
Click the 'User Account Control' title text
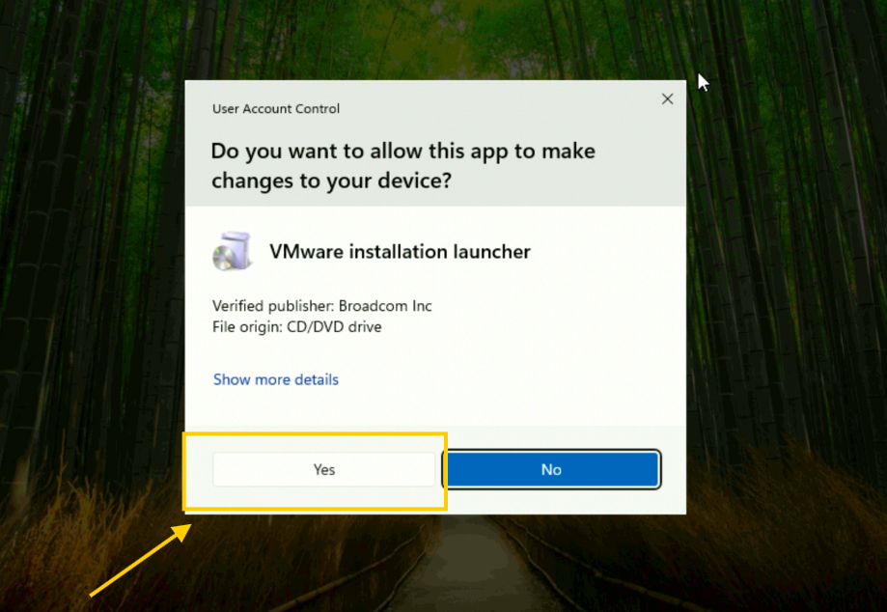pos(276,109)
